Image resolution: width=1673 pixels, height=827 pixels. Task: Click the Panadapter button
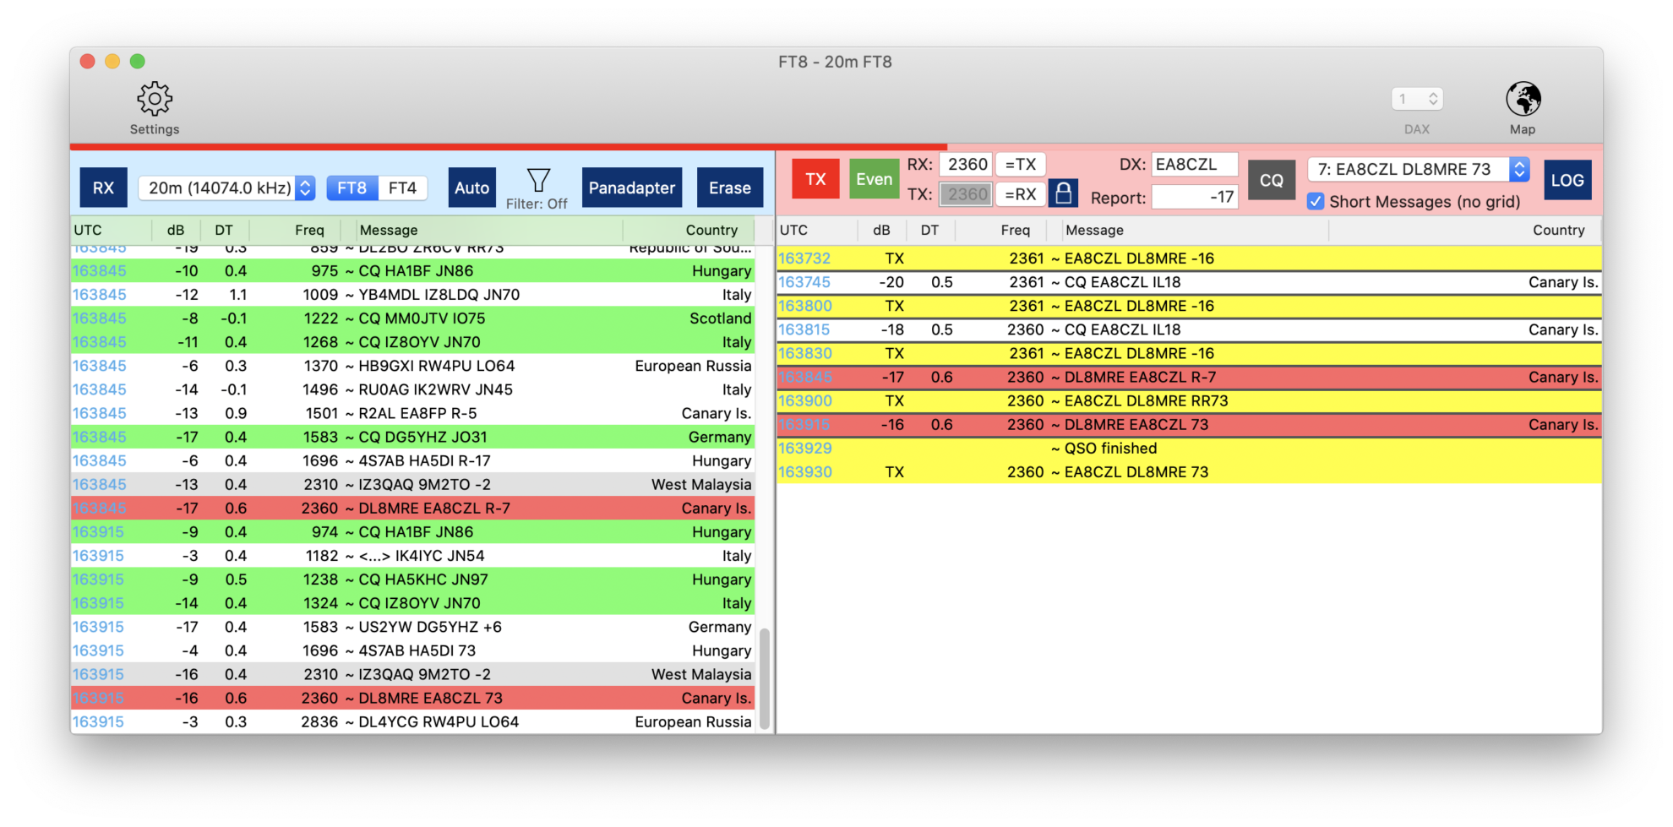tap(632, 188)
